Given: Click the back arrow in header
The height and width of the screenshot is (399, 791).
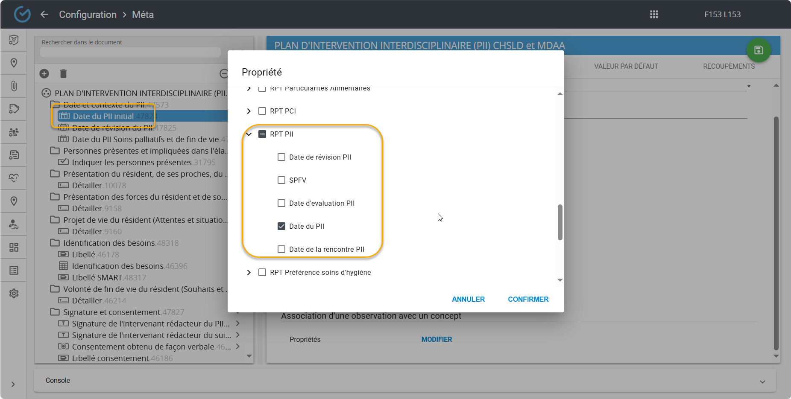Looking at the screenshot, I should [44, 15].
